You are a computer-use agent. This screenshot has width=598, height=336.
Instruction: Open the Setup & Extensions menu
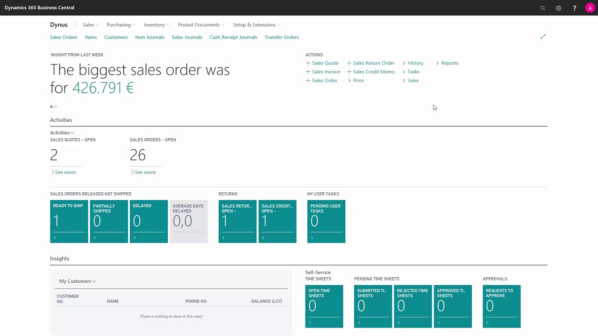coord(256,25)
